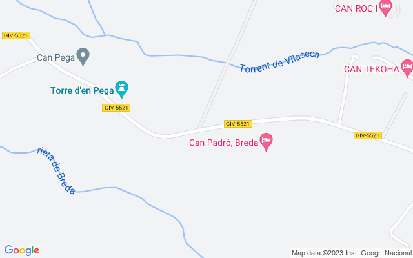The image size is (413, 258).
Task: Click the GIV-5521 badge below CAN TEKOHA
Action: click(368, 135)
